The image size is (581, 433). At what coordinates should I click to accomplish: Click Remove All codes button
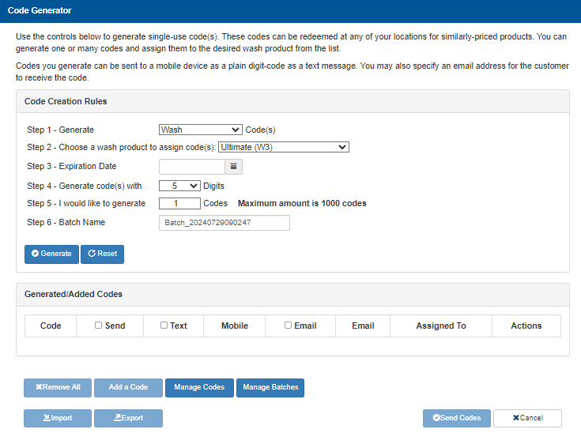[58, 387]
